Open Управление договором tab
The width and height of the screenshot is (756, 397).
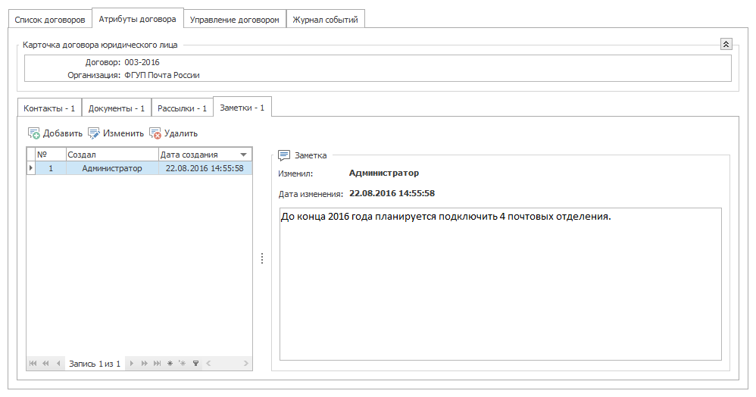point(234,20)
